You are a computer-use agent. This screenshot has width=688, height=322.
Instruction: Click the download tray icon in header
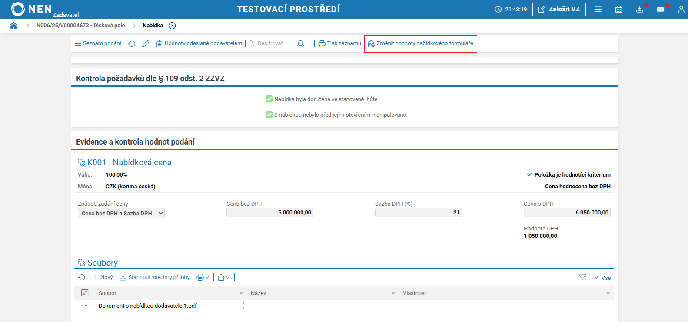point(639,9)
